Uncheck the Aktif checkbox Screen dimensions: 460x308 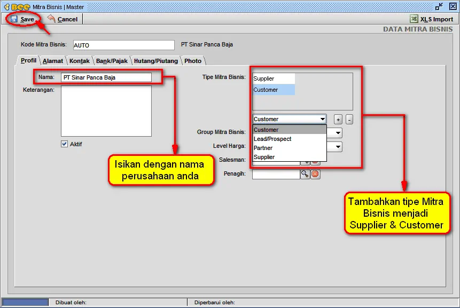coord(64,144)
